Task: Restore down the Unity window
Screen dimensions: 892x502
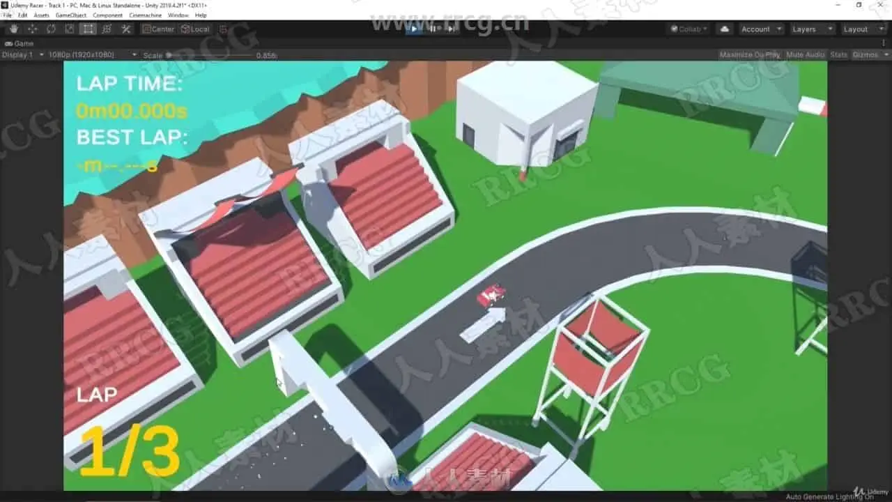Action: 859,5
